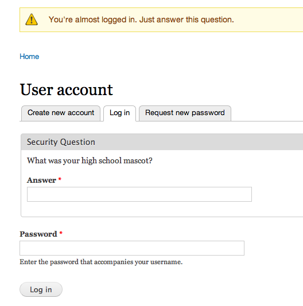Go to the Home breadcrumb link
This screenshot has height=306, width=303.
point(29,56)
